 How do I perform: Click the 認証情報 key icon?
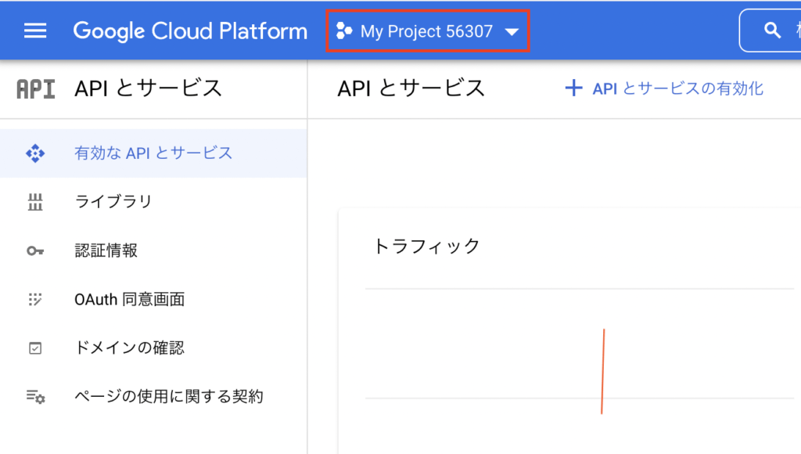pyautogui.click(x=35, y=251)
